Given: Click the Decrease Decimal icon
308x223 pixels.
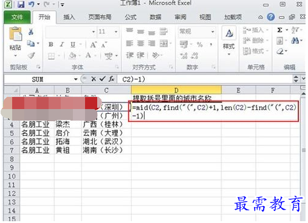Looking at the screenshot, I should coord(194,56).
